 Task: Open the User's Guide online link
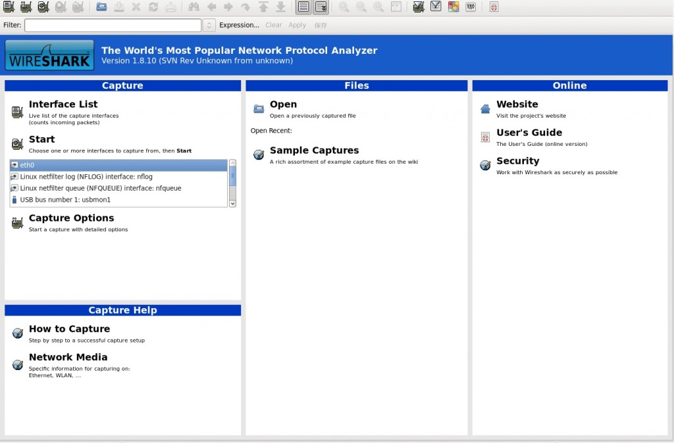pyautogui.click(x=529, y=133)
